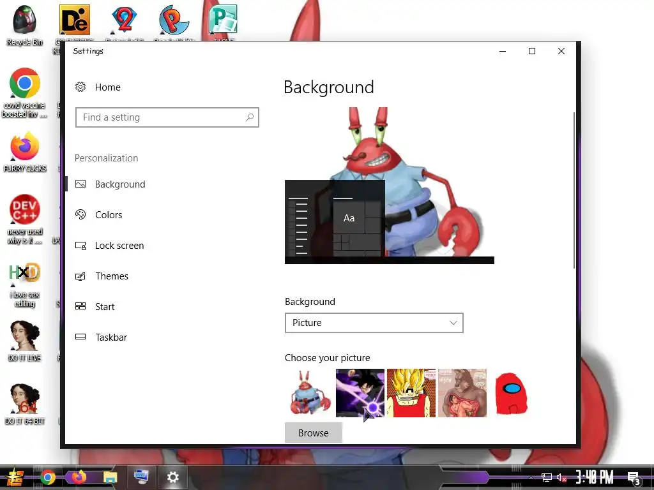Open Chrome from the taskbar
Viewport: 654px width, 490px height.
pos(48,477)
